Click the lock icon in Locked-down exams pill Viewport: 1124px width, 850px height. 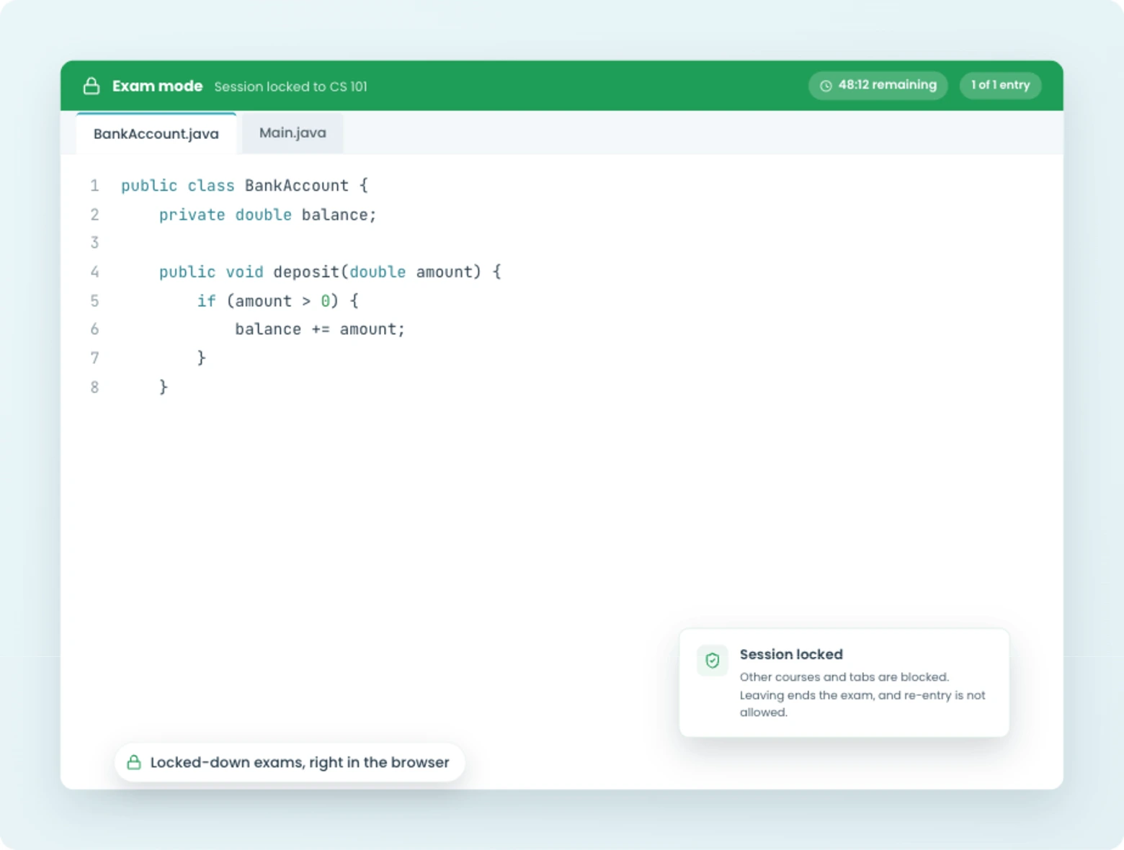point(134,762)
